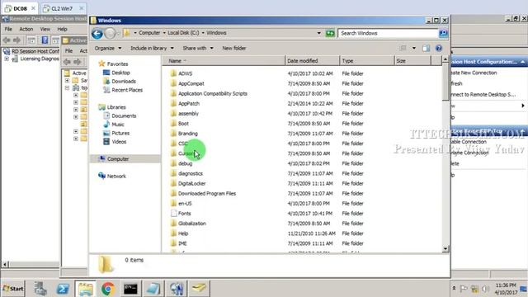Select the Boot folder icon
528x297 pixels.
coord(174,123)
